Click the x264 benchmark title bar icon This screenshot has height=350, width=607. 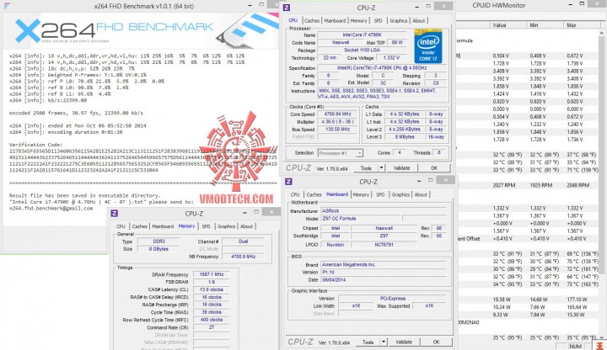[x=6, y=6]
